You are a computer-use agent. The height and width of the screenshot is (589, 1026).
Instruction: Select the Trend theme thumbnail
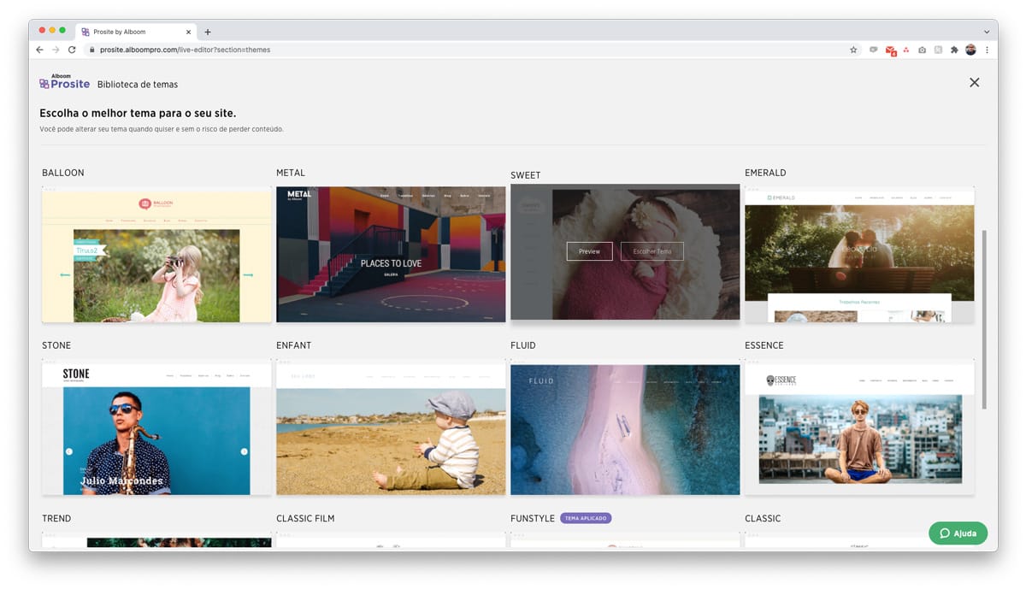point(156,540)
